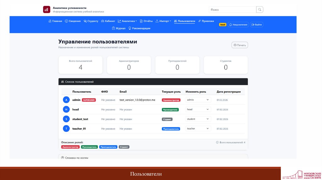
Task: Click the Студент badge in student_test row
Action: (167, 119)
